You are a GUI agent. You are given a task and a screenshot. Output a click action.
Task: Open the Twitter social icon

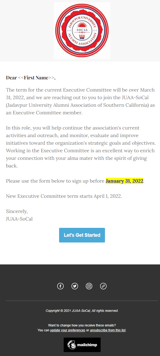(x=75, y=286)
